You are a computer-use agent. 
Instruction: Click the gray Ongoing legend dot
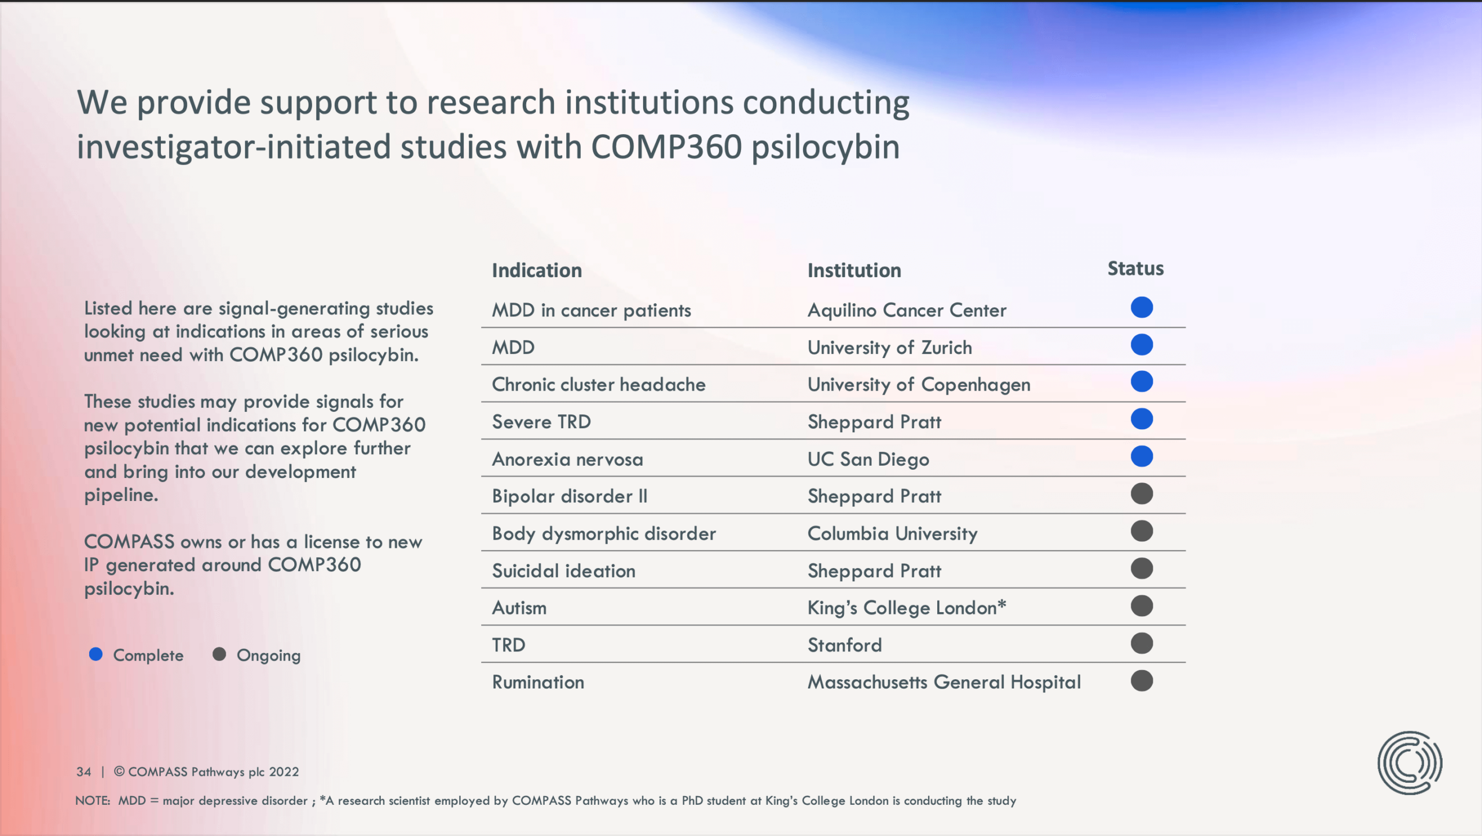pos(219,654)
